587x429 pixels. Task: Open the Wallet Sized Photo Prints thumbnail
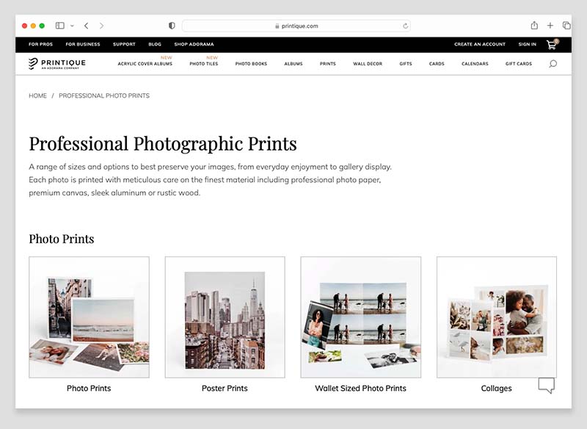click(360, 316)
